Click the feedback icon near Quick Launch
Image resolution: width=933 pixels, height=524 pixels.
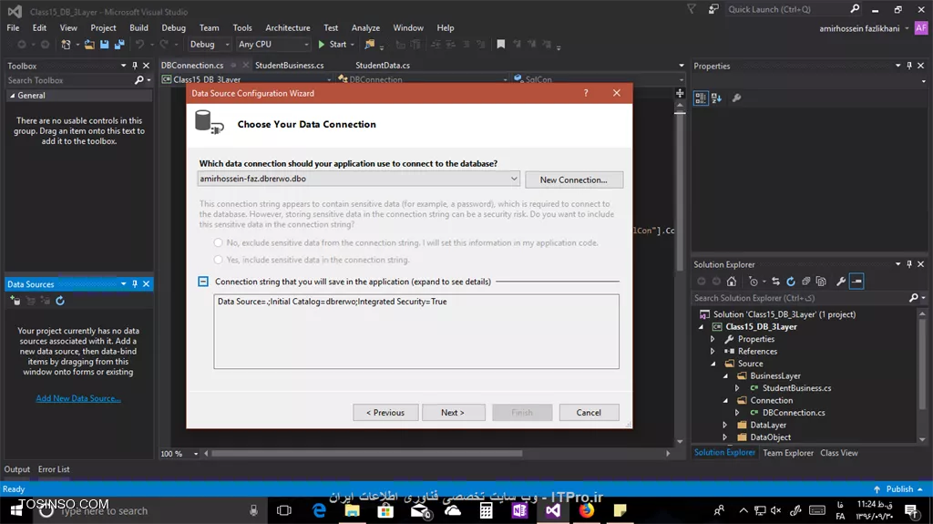pyautogui.click(x=713, y=9)
